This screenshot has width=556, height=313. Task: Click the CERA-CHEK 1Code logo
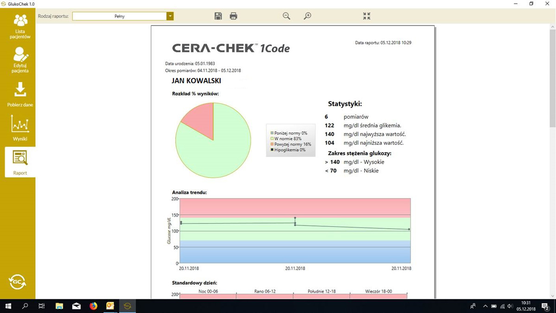click(x=231, y=48)
